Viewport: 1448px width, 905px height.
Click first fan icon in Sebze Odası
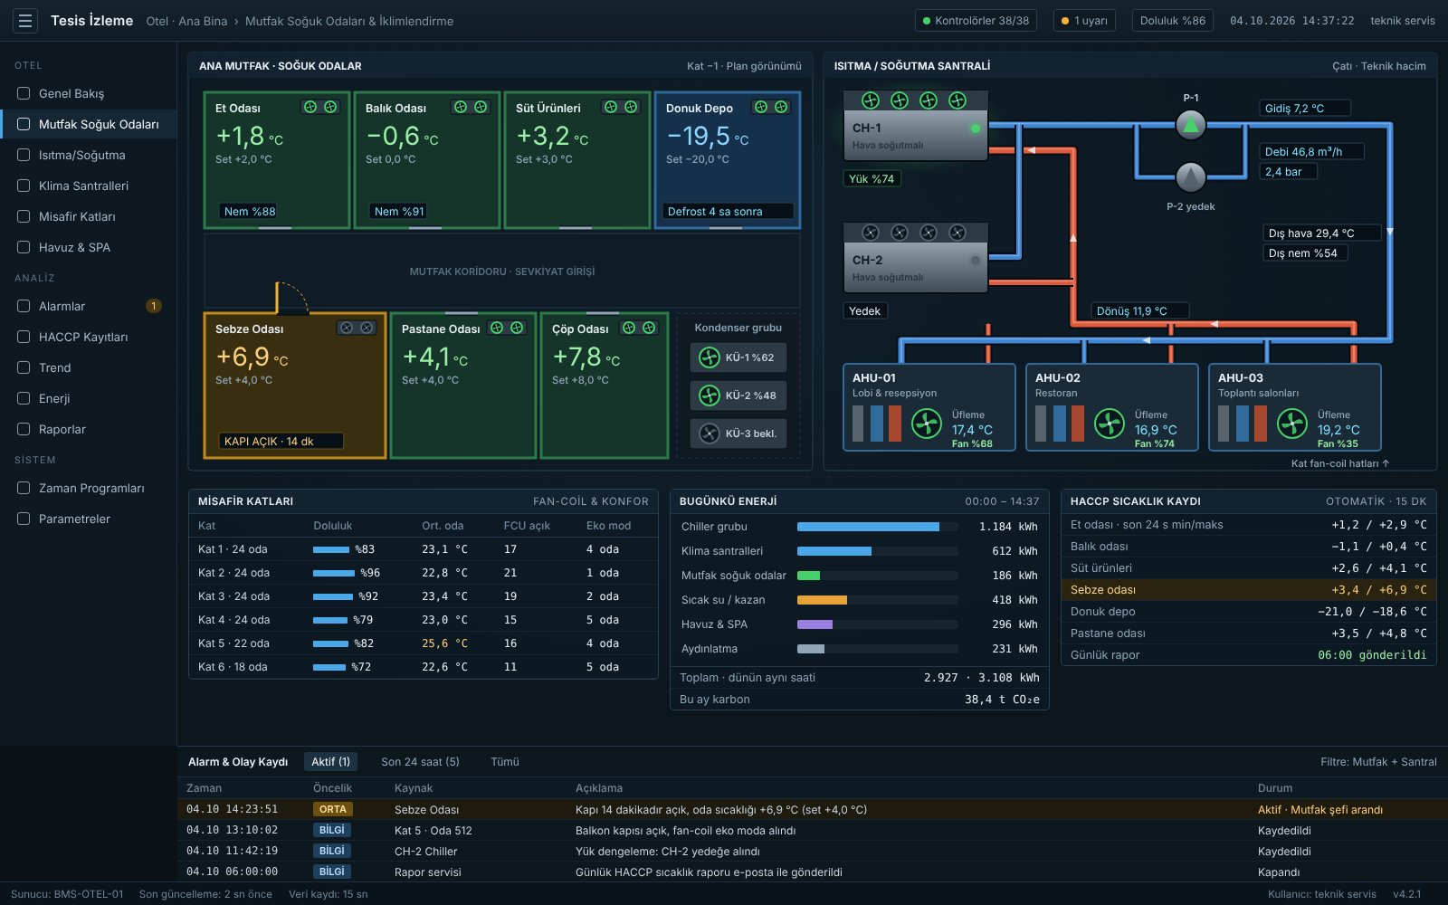tap(346, 328)
